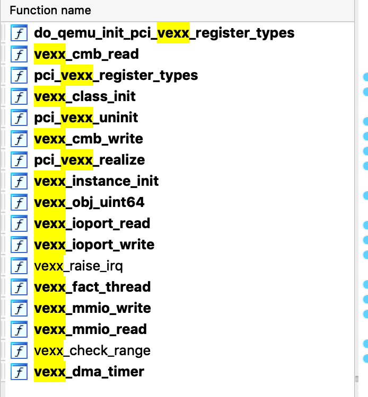Click function icon beside vexx_dma_timer
The height and width of the screenshot is (397, 368).
(19, 372)
